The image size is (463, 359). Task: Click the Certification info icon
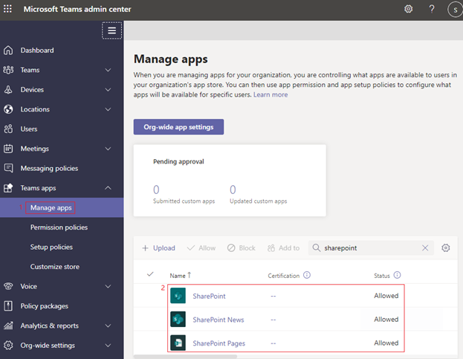pos(307,275)
